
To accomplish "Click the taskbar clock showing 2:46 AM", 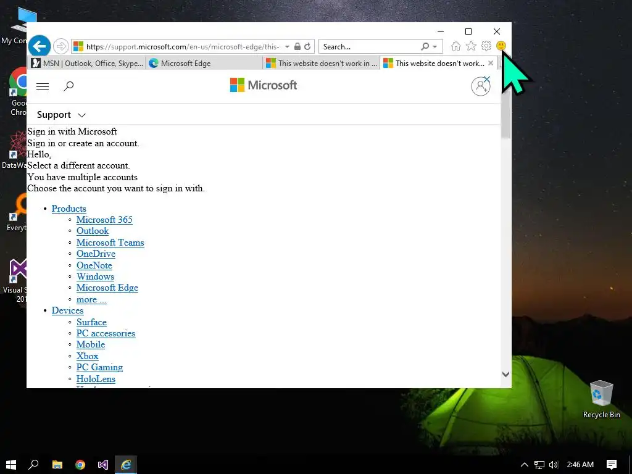I will point(580,465).
